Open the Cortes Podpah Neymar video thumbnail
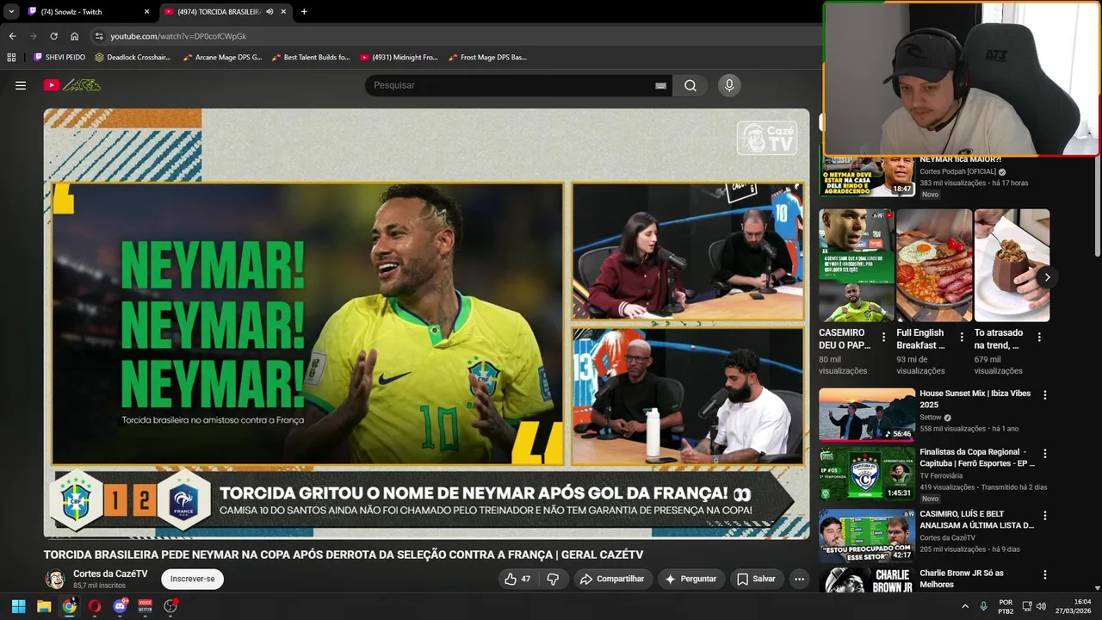 click(867, 176)
